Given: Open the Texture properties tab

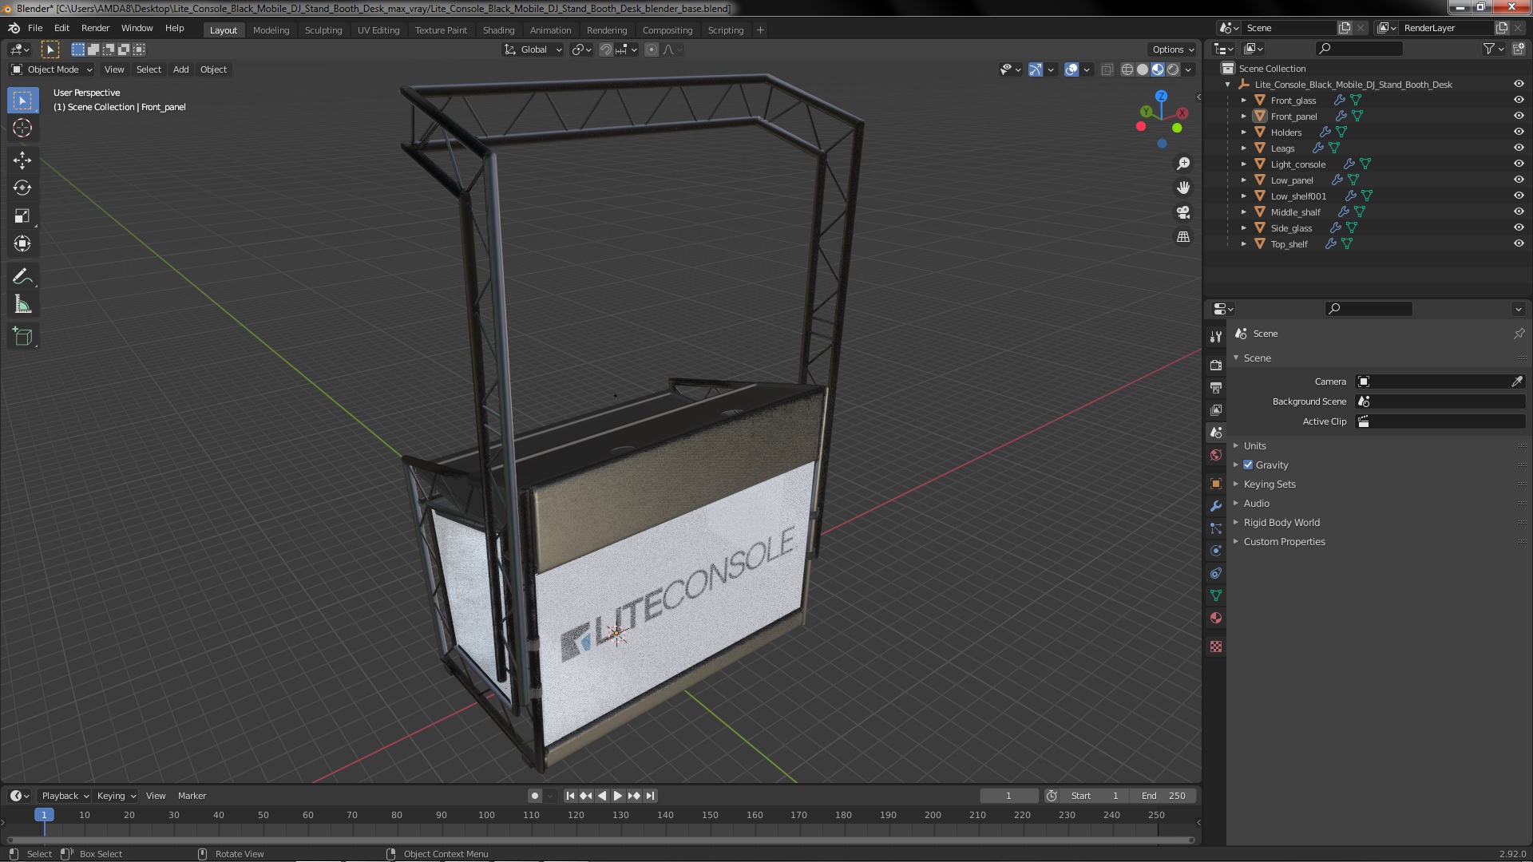Looking at the screenshot, I should [1216, 646].
